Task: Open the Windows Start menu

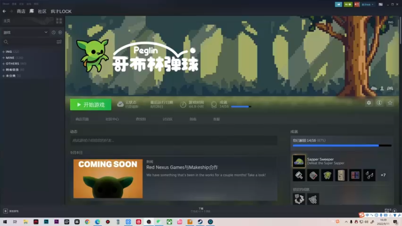Action: pyautogui.click(x=5, y=221)
